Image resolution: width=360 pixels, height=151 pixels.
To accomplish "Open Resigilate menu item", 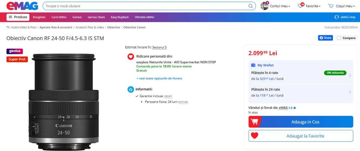I will (39, 17).
